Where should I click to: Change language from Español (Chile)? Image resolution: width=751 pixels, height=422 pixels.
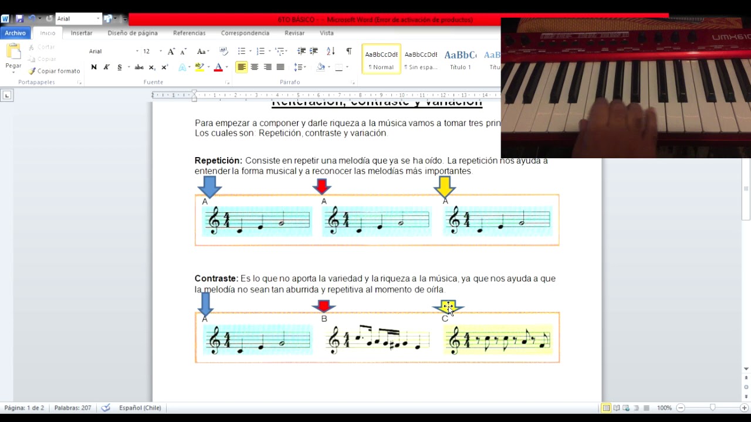[140, 408]
